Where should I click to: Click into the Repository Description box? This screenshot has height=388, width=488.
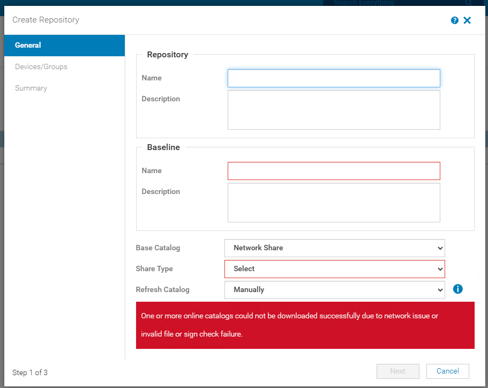pos(334,110)
